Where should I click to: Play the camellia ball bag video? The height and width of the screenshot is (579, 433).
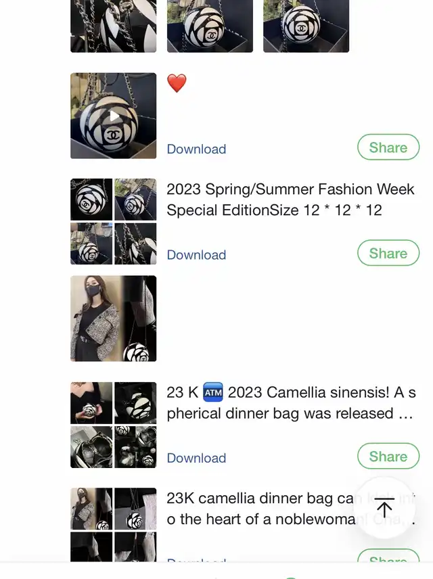[114, 116]
